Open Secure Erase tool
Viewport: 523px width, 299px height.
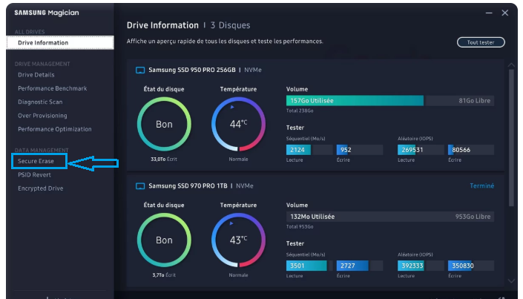(x=36, y=161)
